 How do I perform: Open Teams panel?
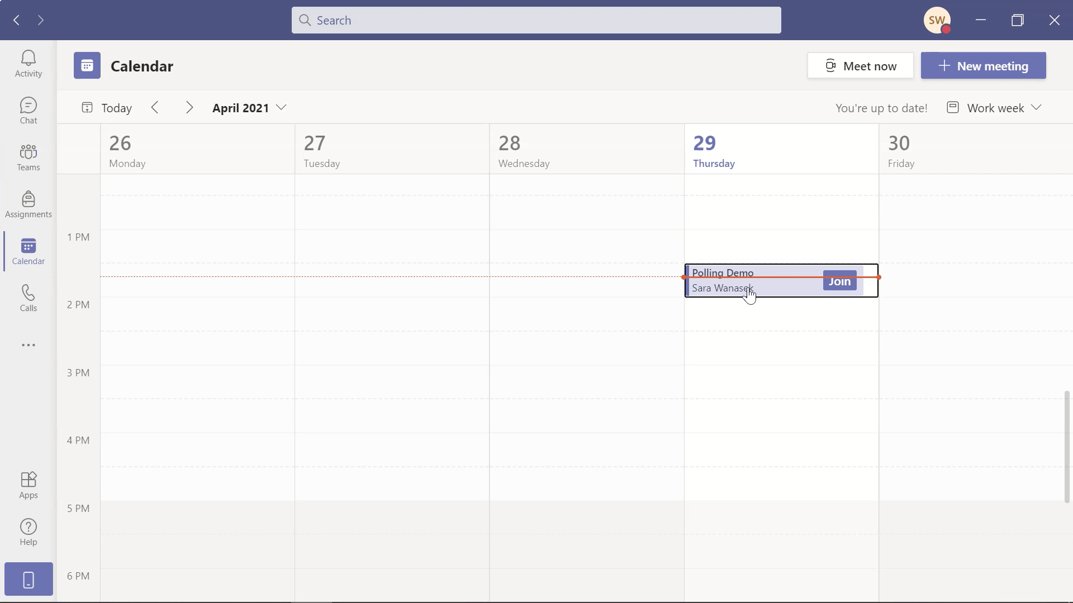pos(28,157)
